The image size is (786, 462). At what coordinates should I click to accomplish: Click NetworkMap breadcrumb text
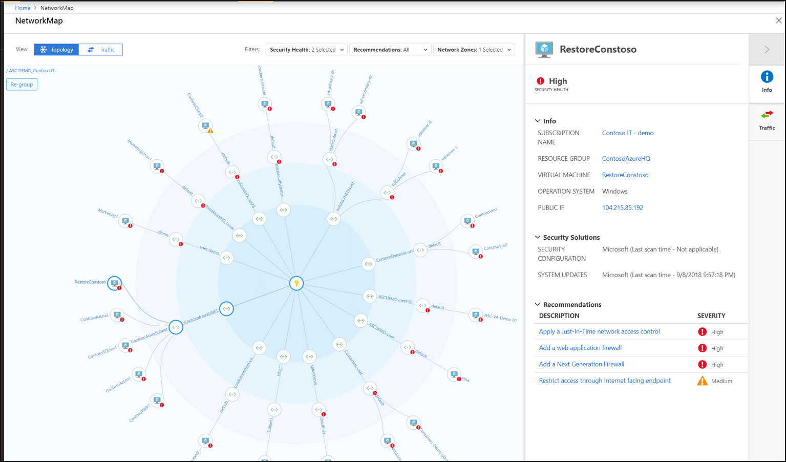[57, 8]
